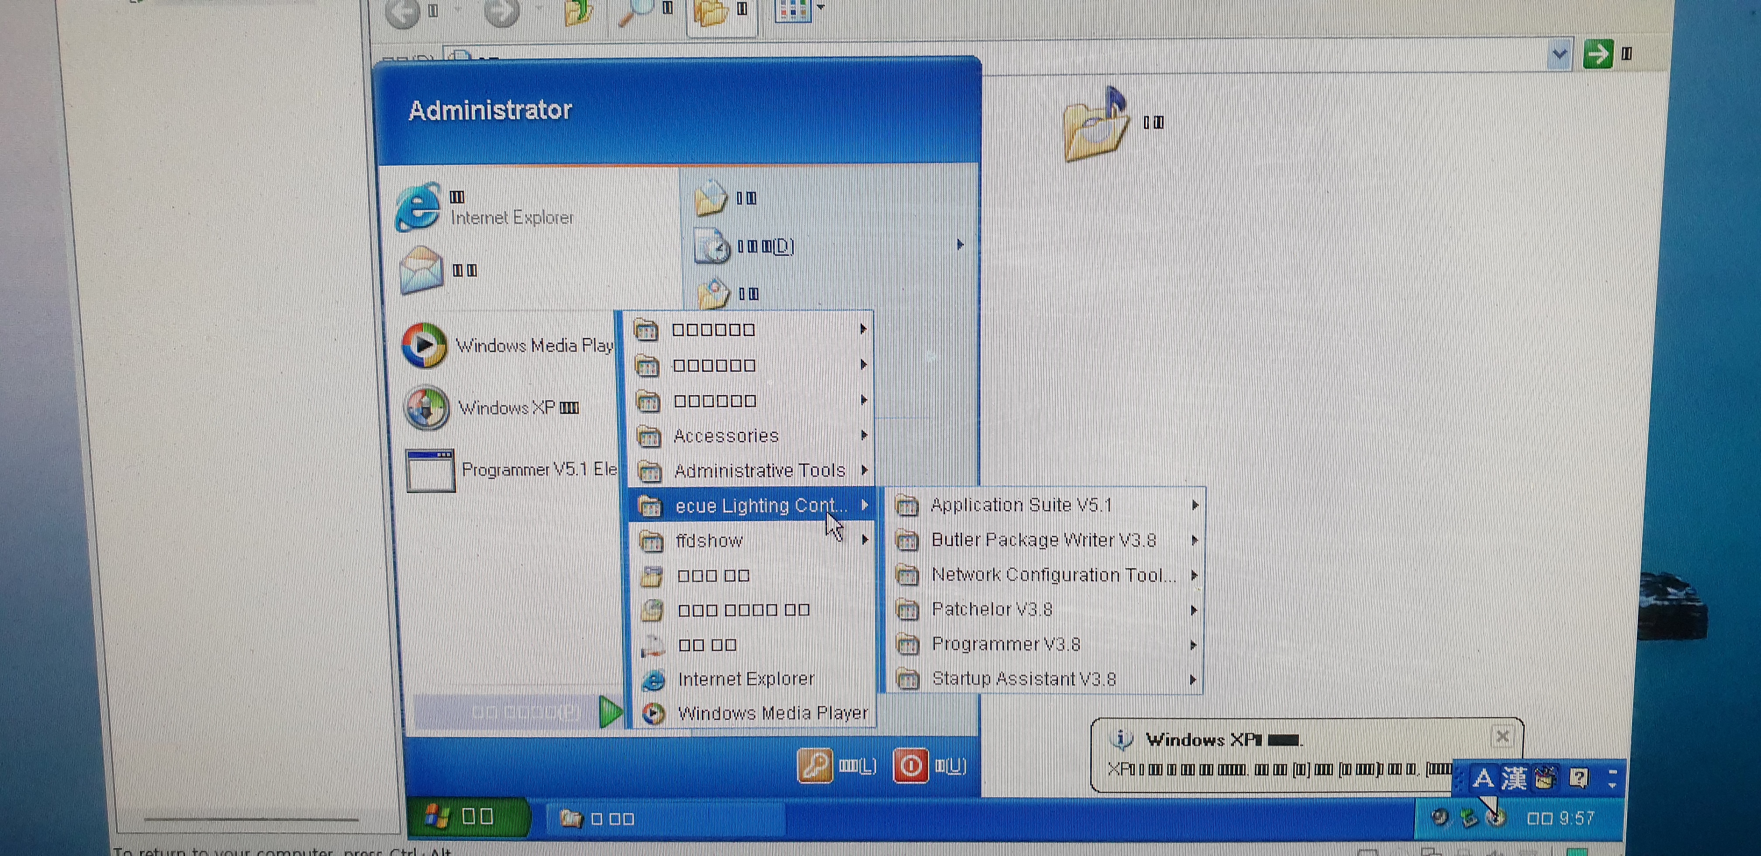This screenshot has height=856, width=1761.
Task: Open Windows Media Player pinned icon
Action: click(x=424, y=345)
